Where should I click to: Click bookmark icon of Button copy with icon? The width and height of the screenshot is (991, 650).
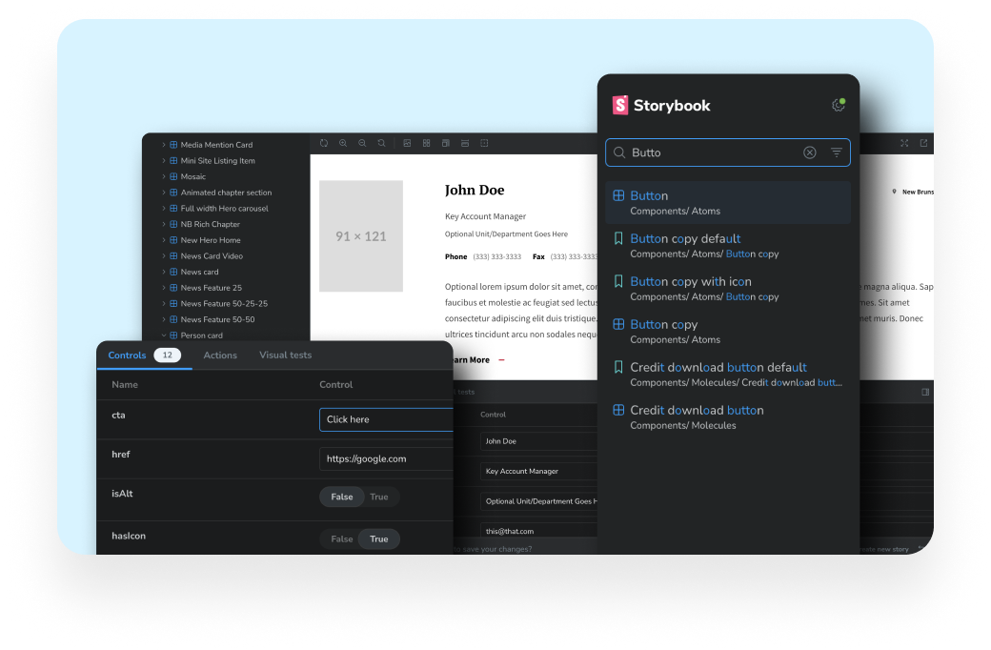click(618, 281)
